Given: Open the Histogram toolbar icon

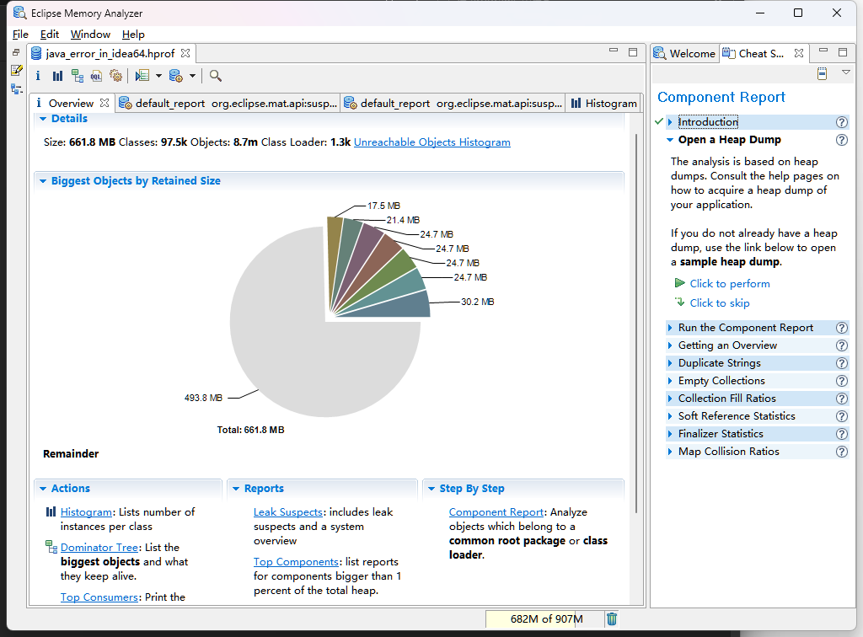Looking at the screenshot, I should click(x=57, y=76).
